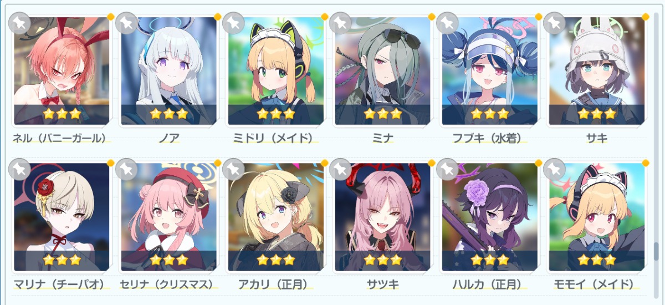Click the pin on モモイ（メイド） card
Image resolution: width=665 pixels, height=305 pixels.
click(x=554, y=169)
